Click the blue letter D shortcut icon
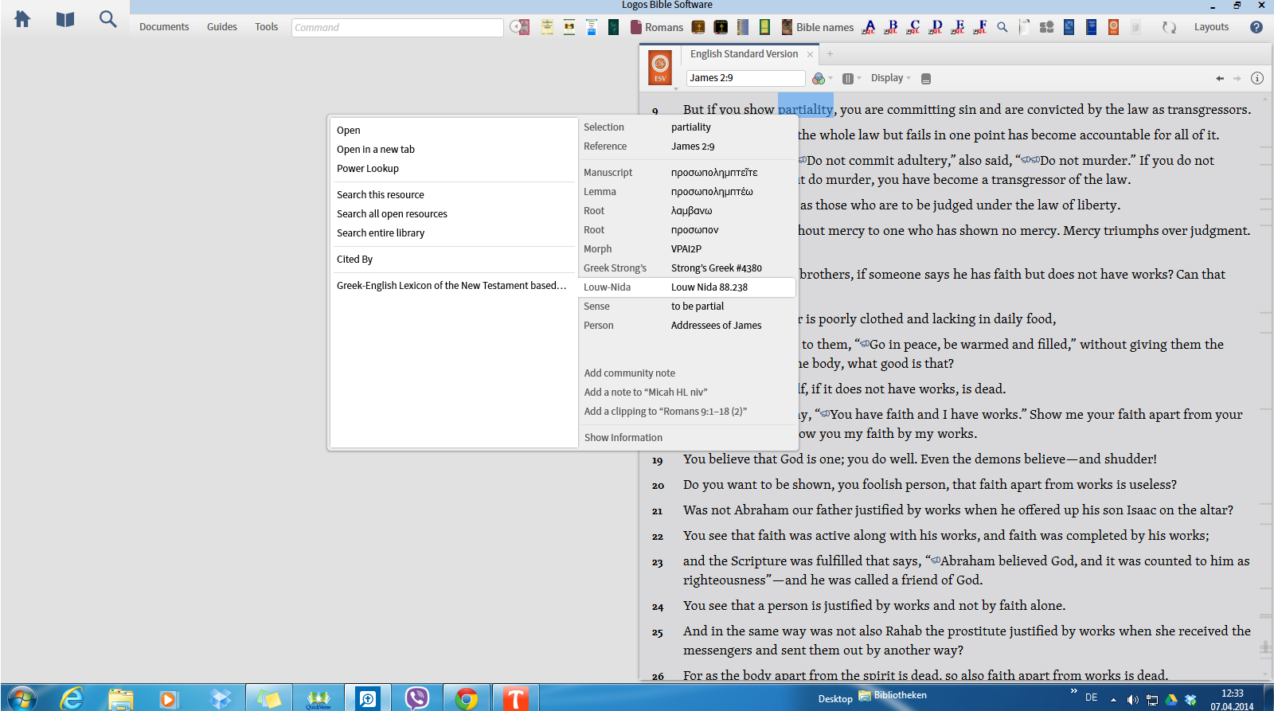The width and height of the screenshot is (1274, 711). click(936, 27)
